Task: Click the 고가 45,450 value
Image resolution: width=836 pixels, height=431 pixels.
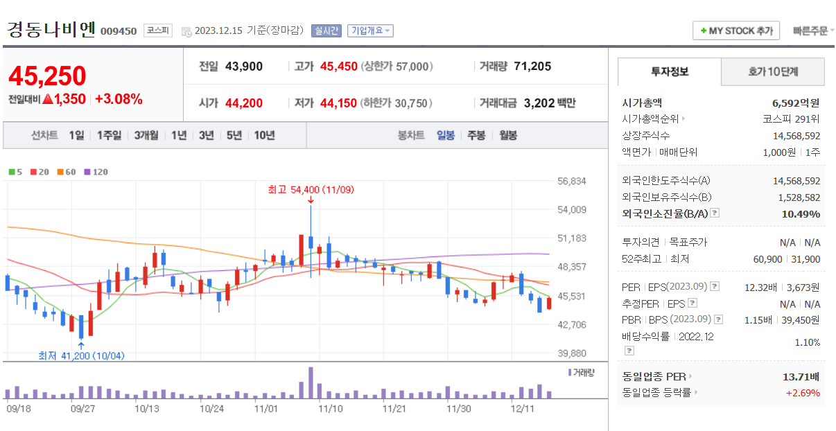Action: tap(339, 67)
